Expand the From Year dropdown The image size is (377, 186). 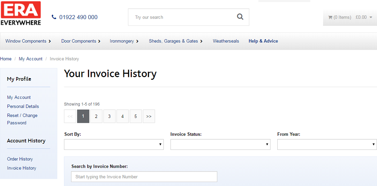coord(327,145)
